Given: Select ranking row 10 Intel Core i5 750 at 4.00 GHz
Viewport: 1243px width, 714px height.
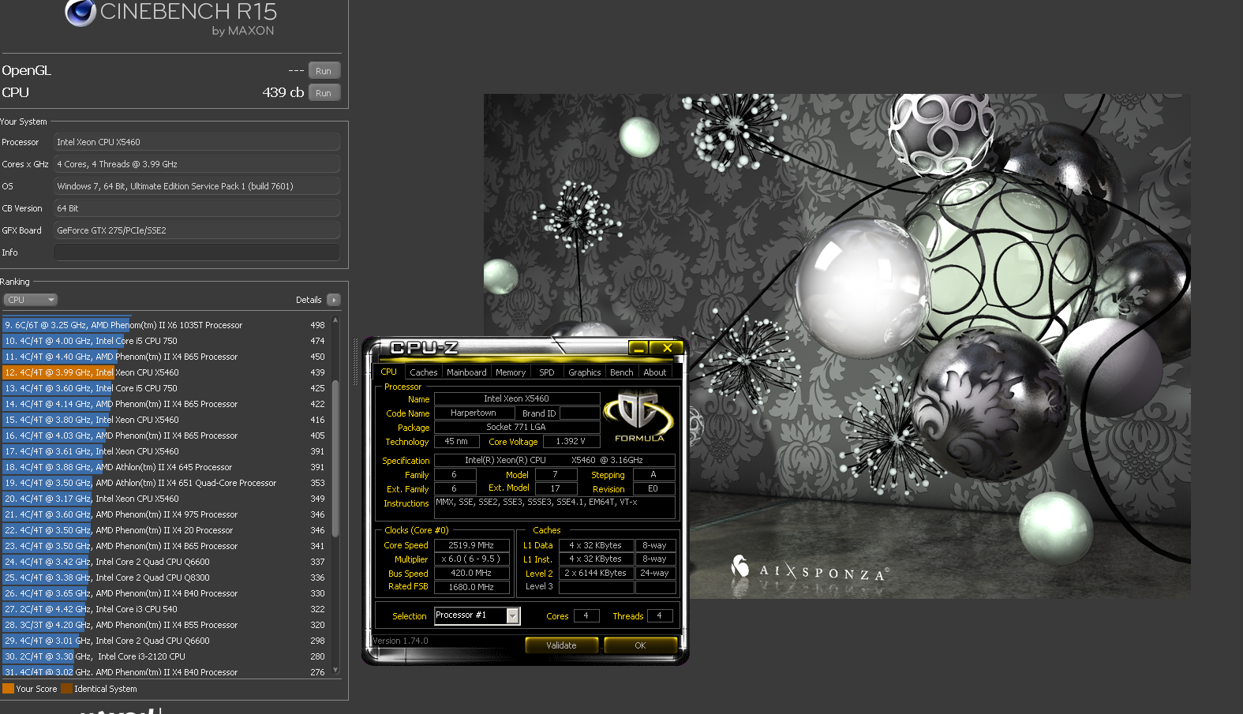Looking at the screenshot, I should pyautogui.click(x=165, y=341).
